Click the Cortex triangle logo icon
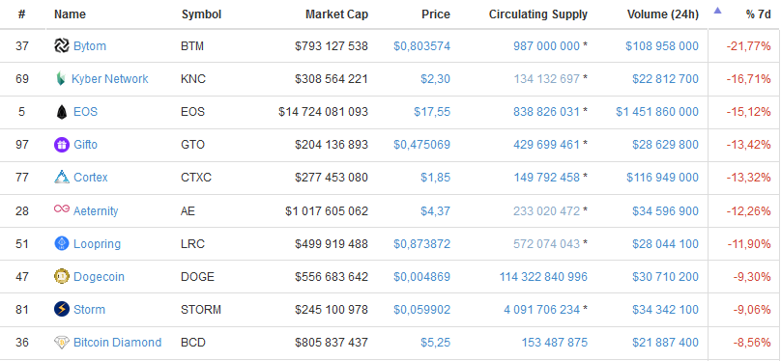781x361 pixels. point(62,177)
